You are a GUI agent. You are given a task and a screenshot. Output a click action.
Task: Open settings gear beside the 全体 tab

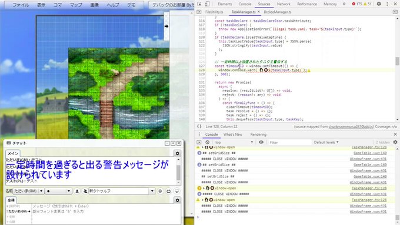[177, 200]
